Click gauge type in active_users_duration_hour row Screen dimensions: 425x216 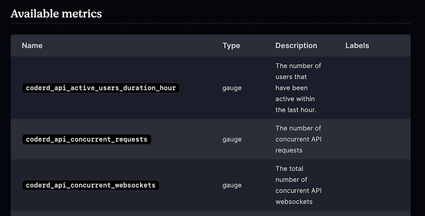click(232, 88)
